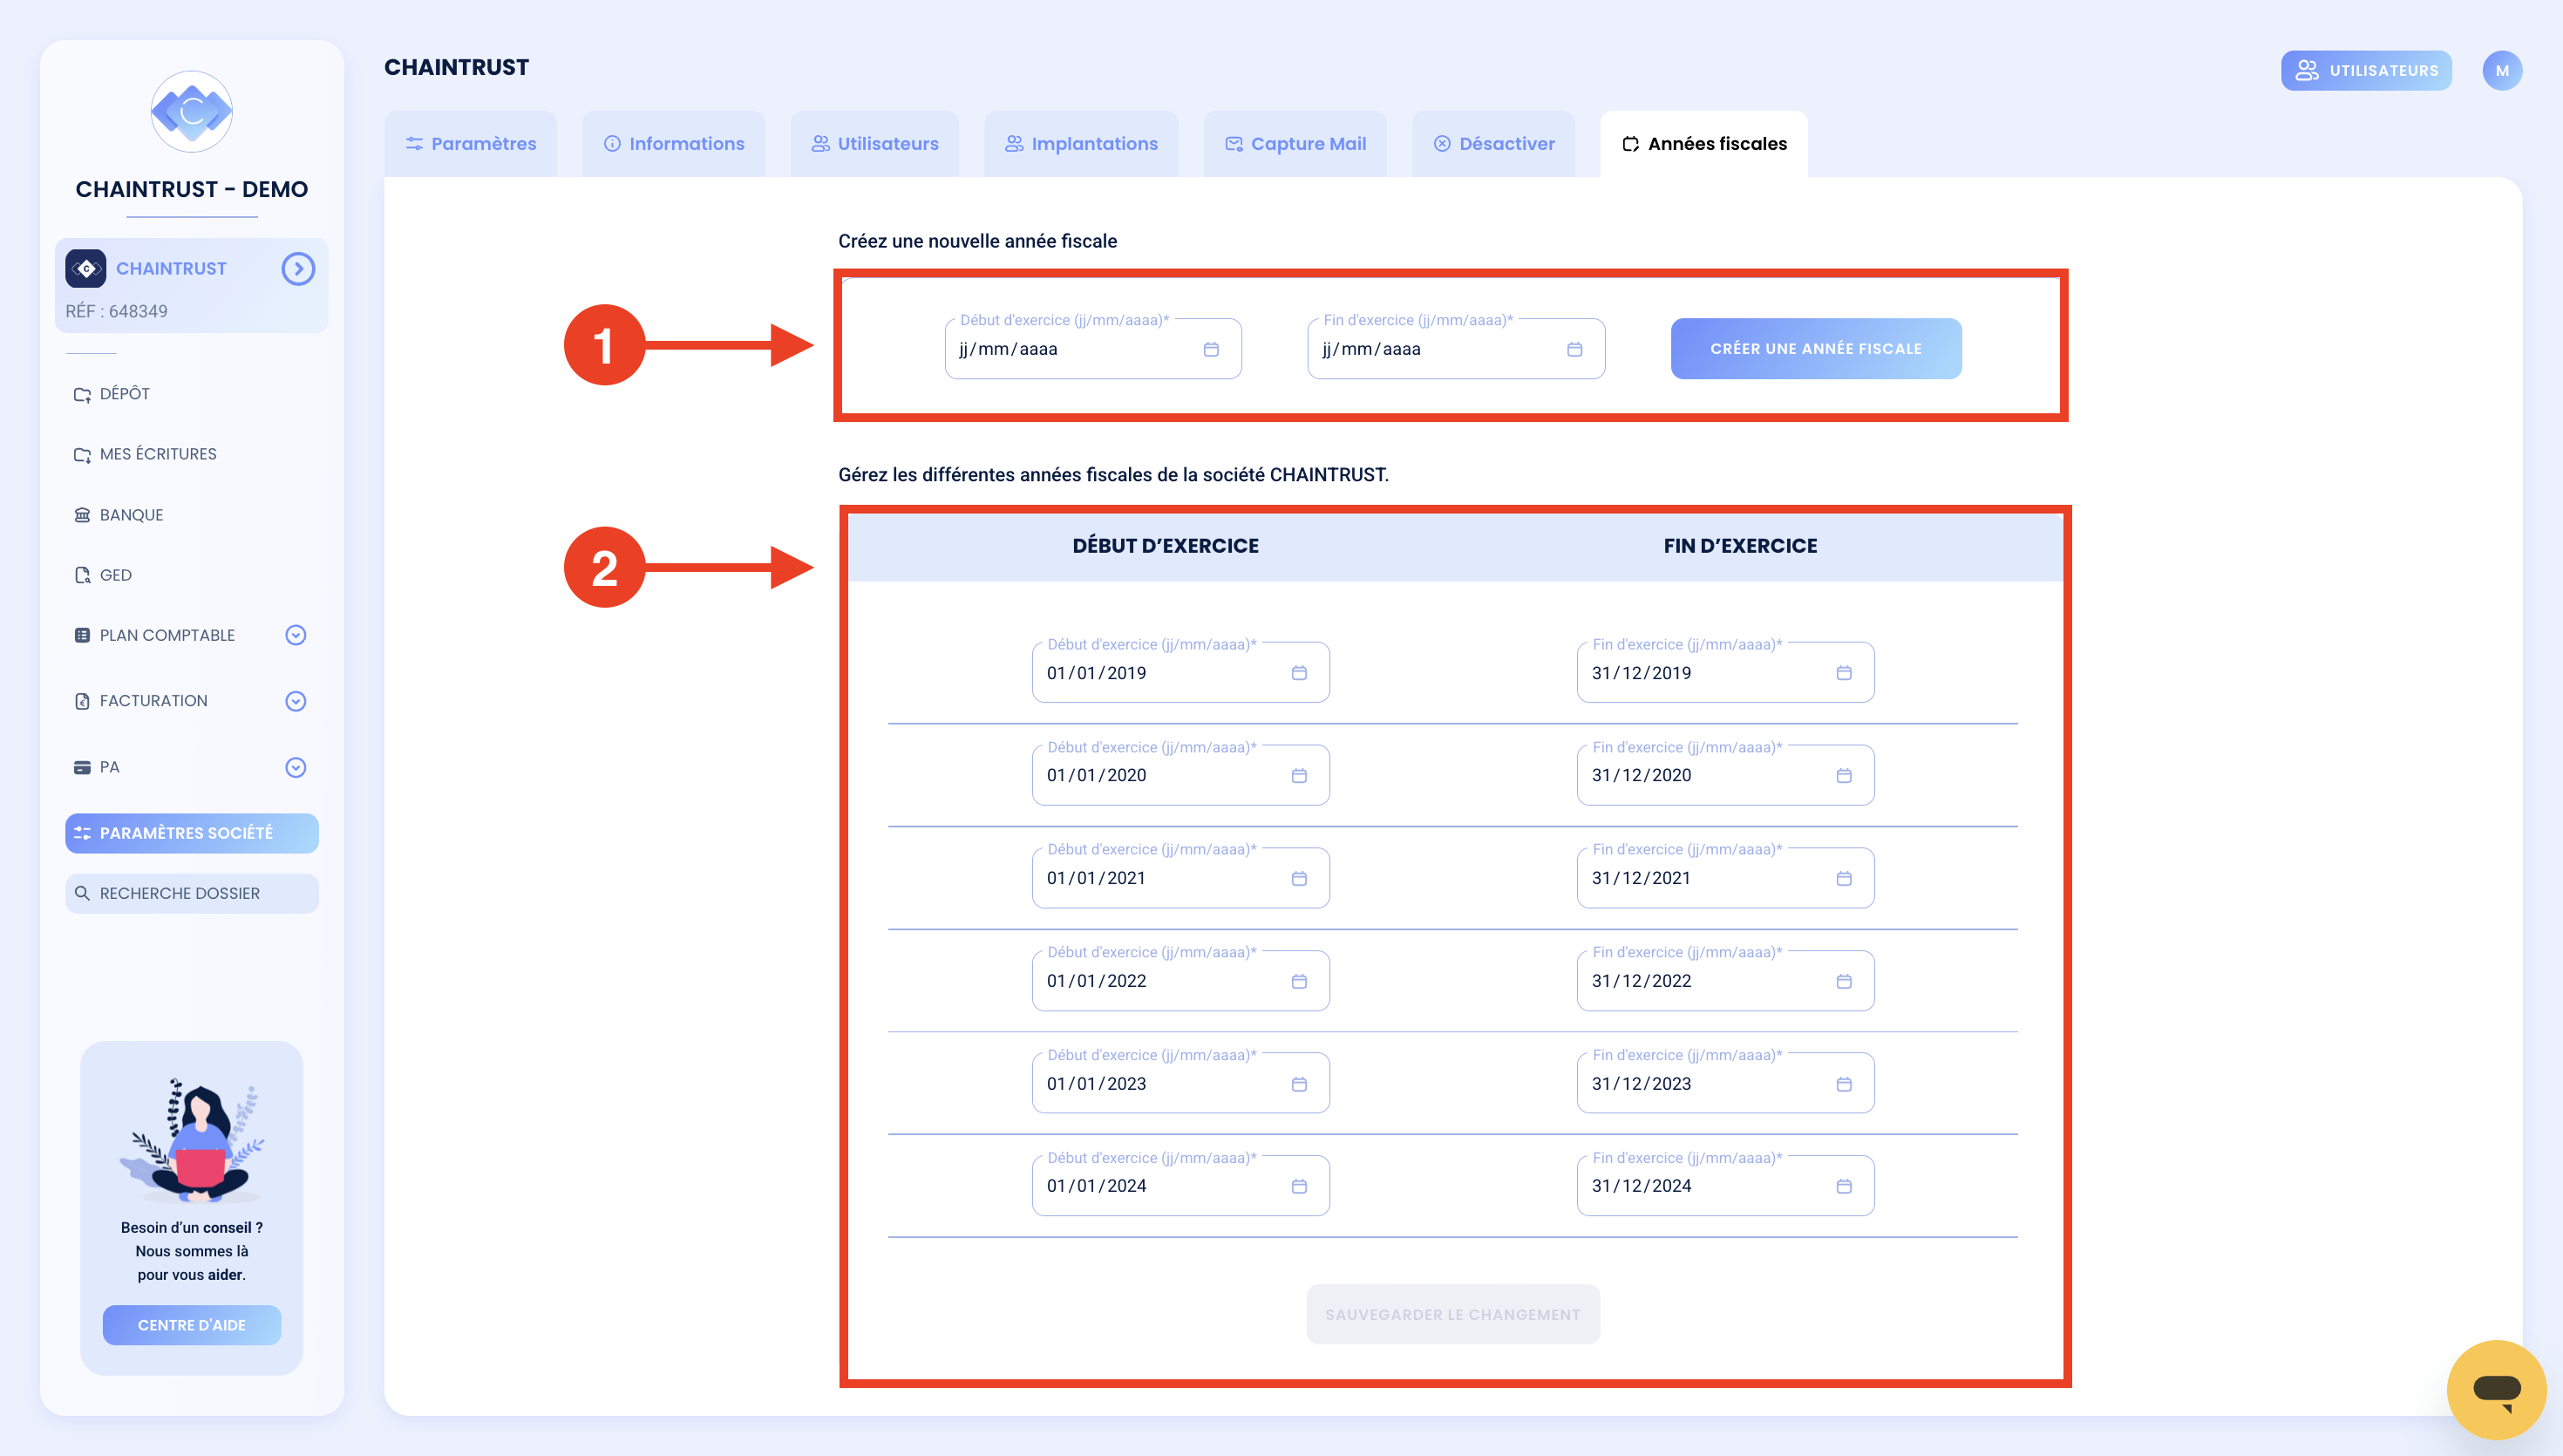Open BANQUE section
Image resolution: width=2563 pixels, height=1456 pixels.
pyautogui.click(x=118, y=515)
